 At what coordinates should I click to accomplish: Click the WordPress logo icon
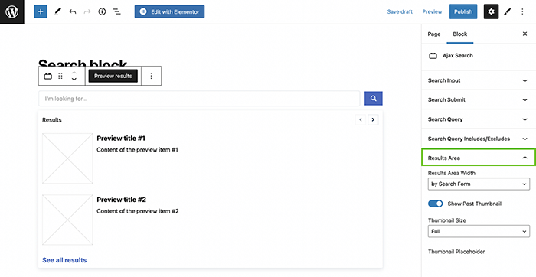point(12,12)
